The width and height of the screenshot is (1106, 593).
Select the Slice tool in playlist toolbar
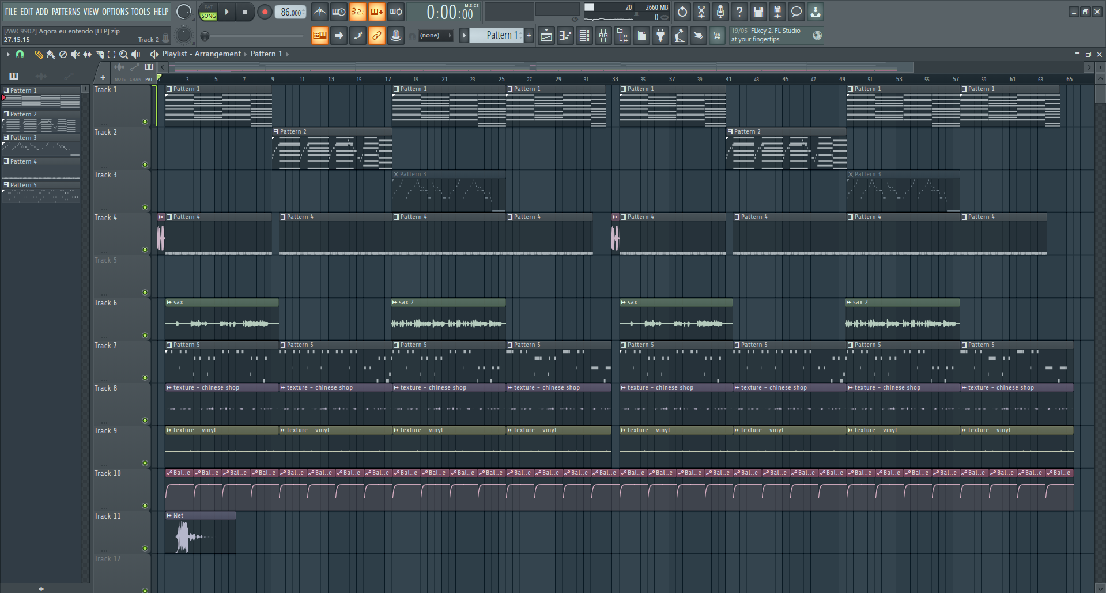99,54
